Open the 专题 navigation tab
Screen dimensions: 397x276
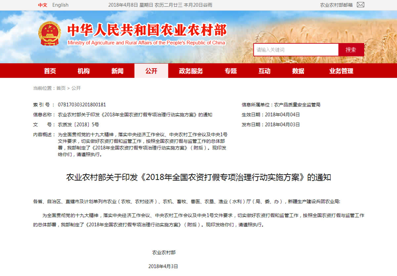[x=231, y=71]
